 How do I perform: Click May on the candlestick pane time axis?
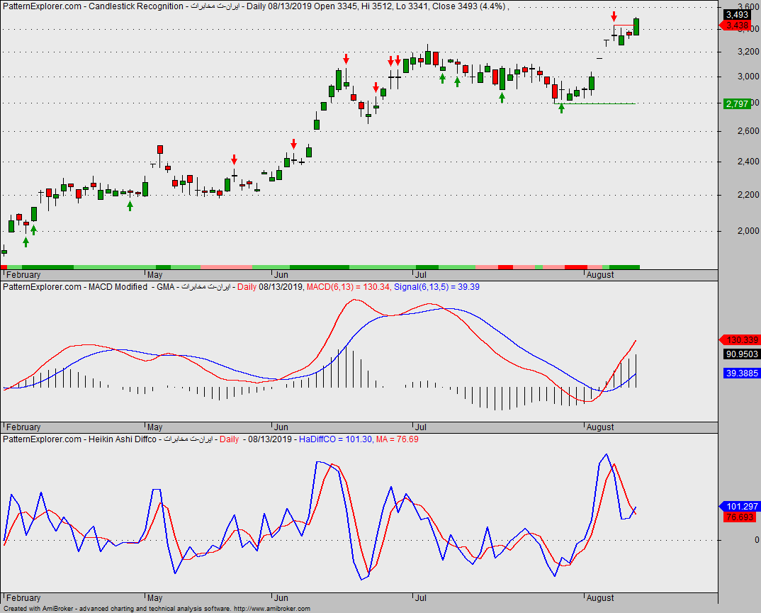154,275
